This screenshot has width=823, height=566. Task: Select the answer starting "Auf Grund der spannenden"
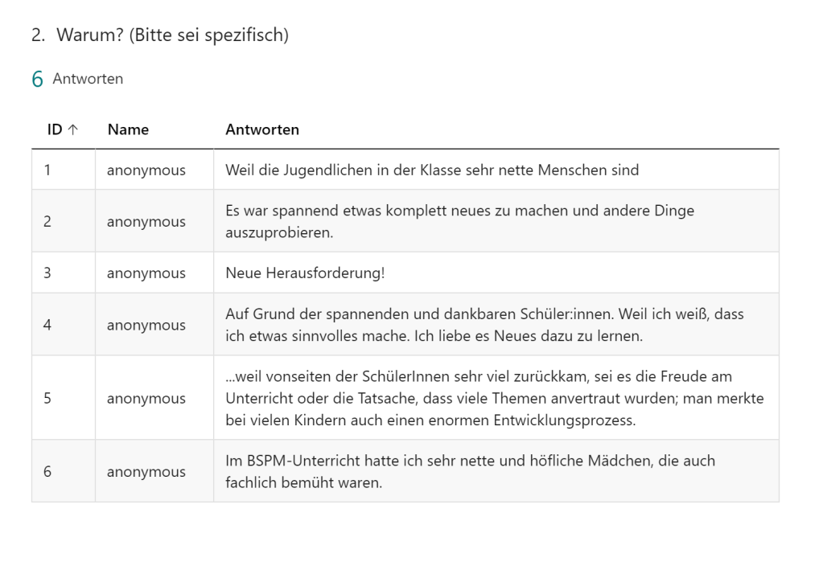pos(484,325)
